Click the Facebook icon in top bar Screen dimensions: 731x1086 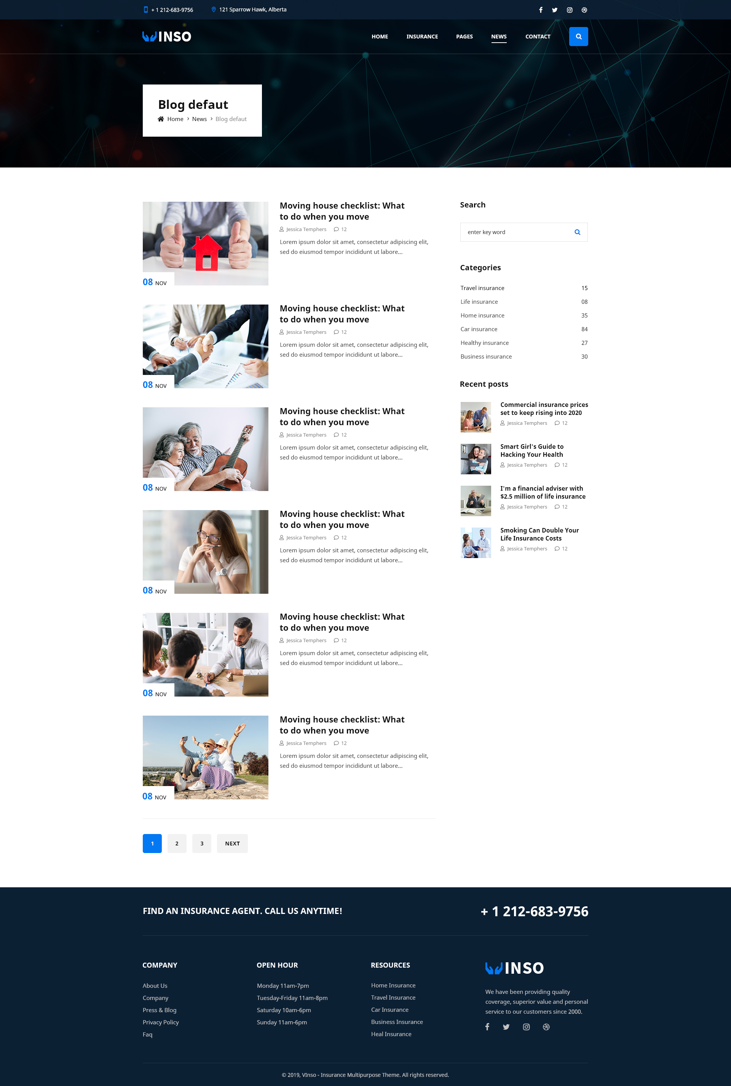[x=540, y=10]
